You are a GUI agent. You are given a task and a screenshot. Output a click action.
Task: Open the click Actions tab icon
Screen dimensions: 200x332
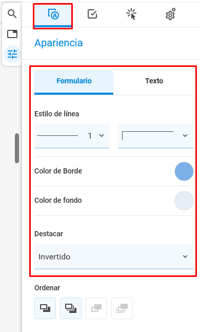131,14
